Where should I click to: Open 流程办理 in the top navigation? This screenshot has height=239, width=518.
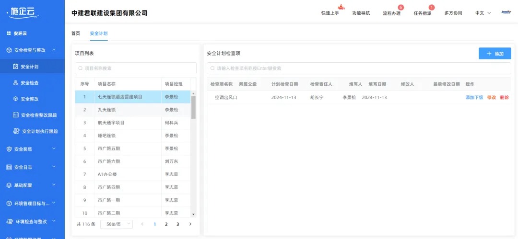coord(391,13)
